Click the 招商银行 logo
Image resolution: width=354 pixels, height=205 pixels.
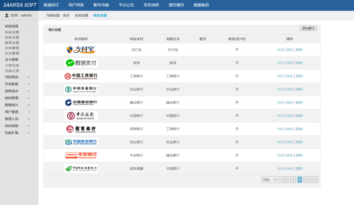[81, 129]
